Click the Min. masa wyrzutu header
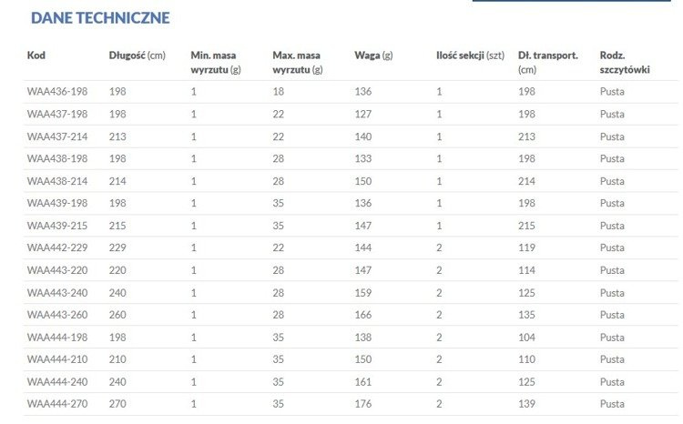683x424 pixels. point(217,62)
